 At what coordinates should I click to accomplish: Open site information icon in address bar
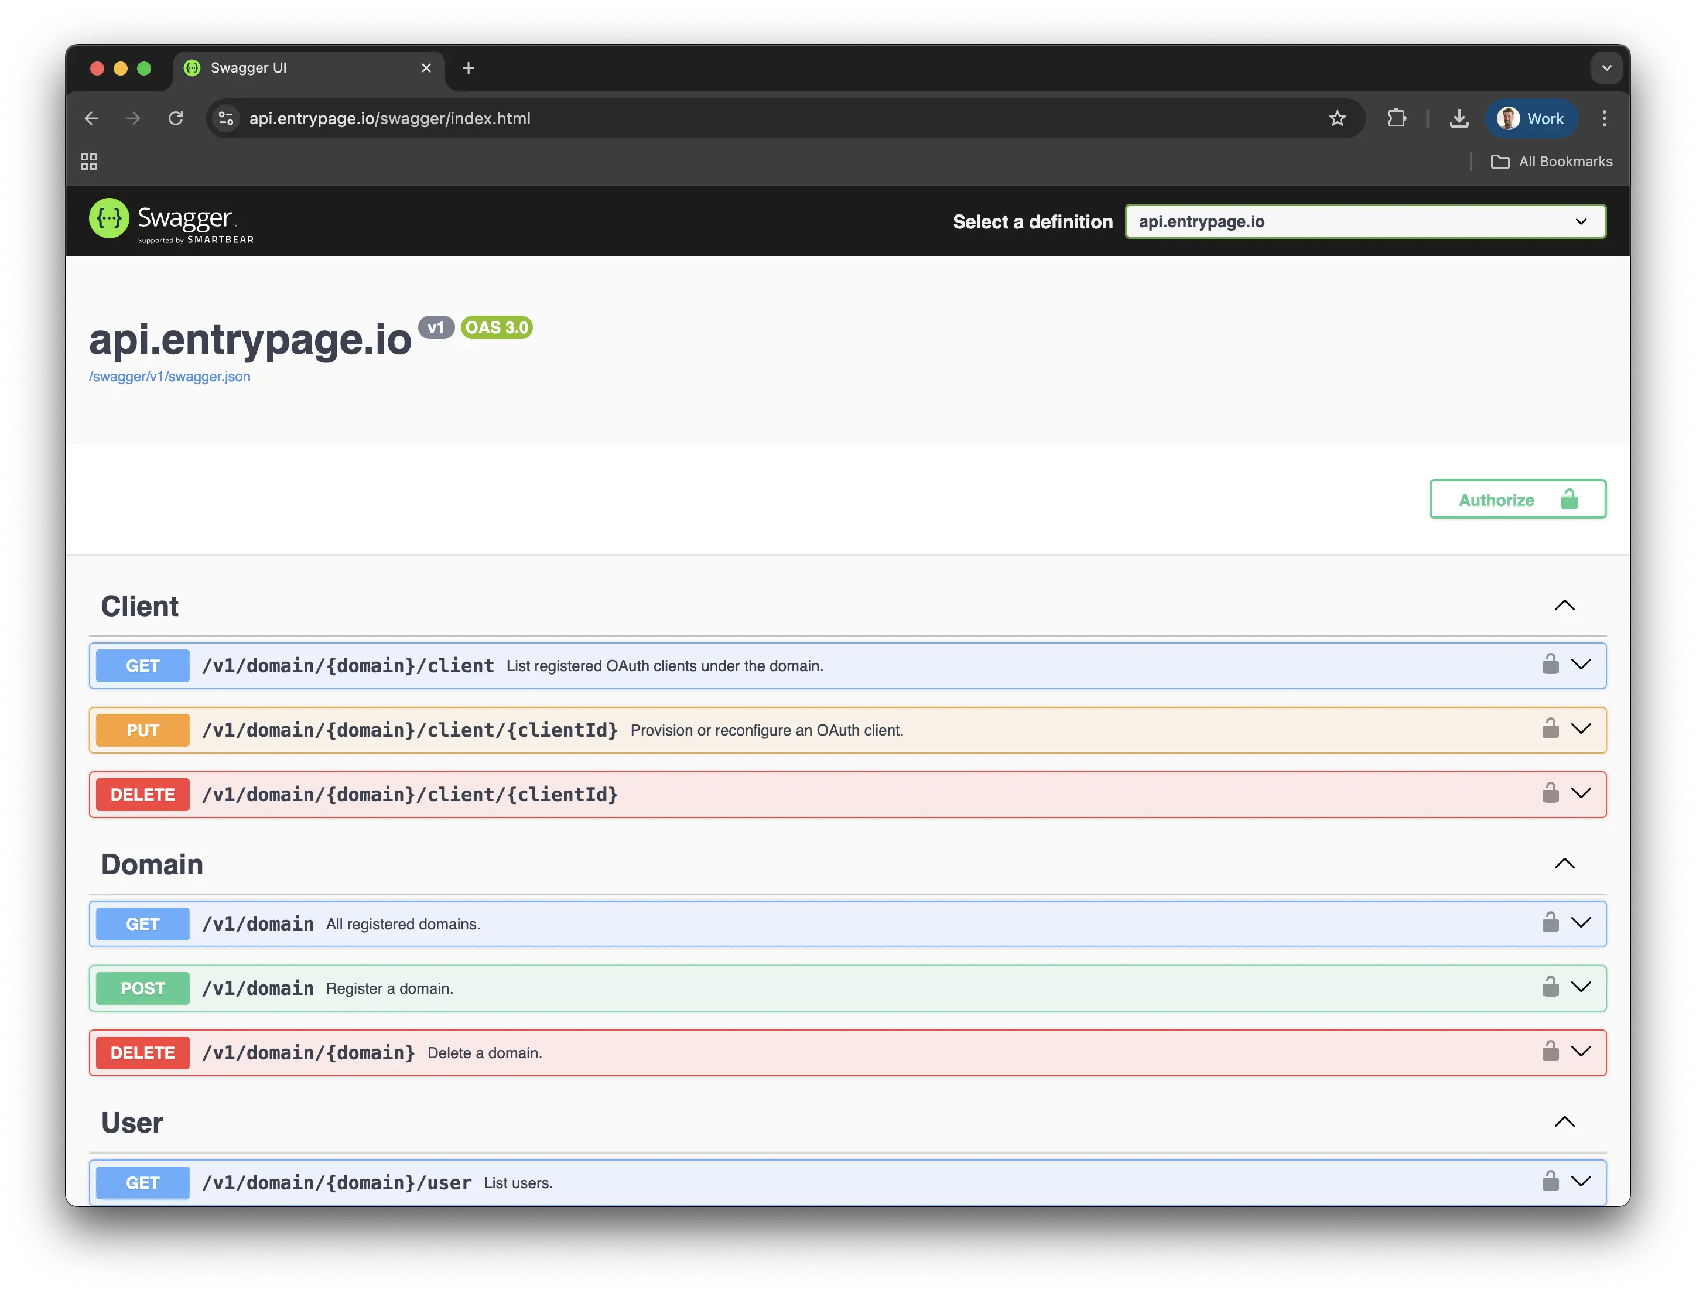click(x=226, y=118)
